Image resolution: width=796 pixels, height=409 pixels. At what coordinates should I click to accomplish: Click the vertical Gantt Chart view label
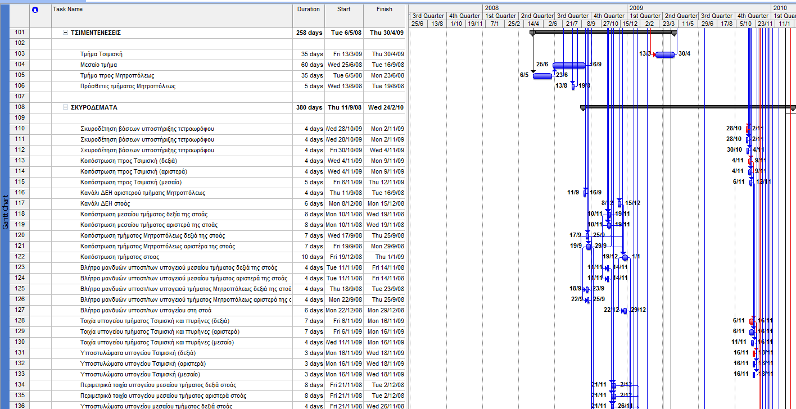pos(6,212)
